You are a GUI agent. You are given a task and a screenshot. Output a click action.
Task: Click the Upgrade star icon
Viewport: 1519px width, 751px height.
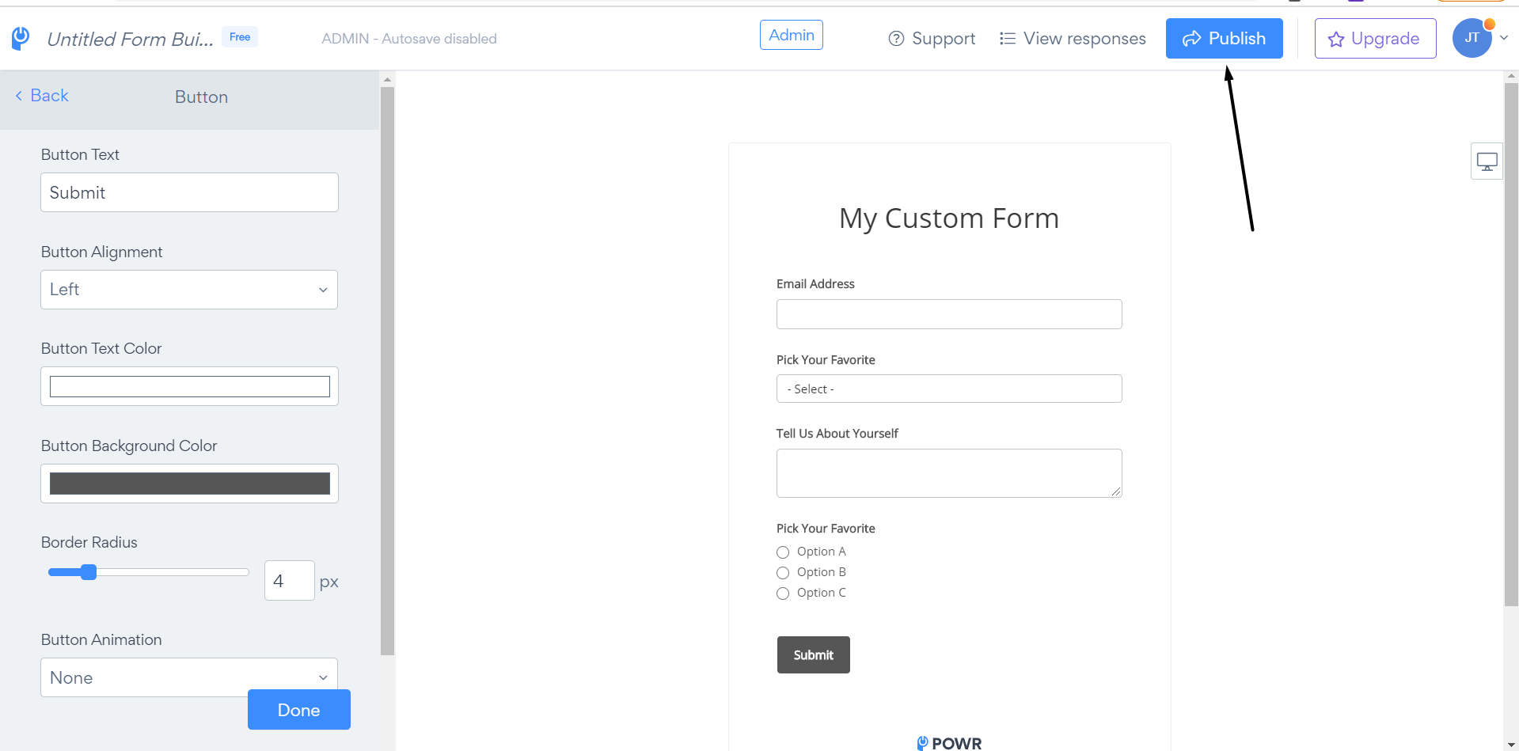coord(1336,40)
